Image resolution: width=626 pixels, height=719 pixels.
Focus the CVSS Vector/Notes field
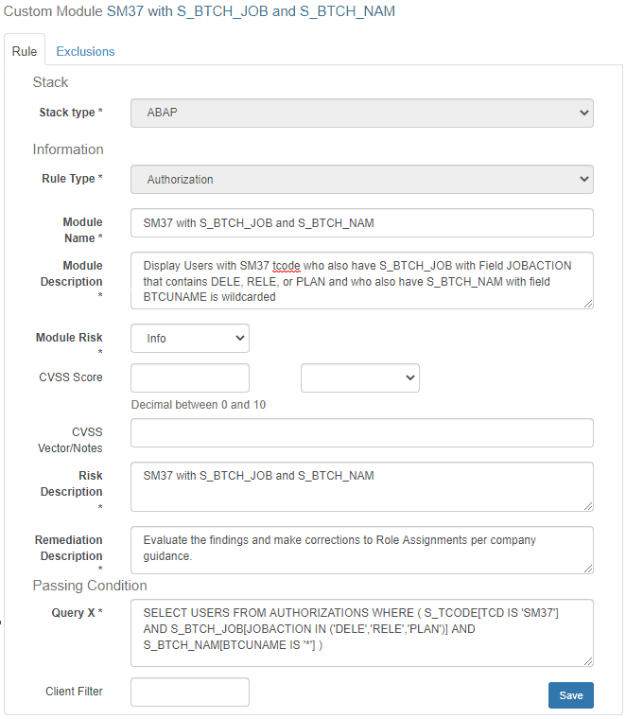tap(361, 432)
